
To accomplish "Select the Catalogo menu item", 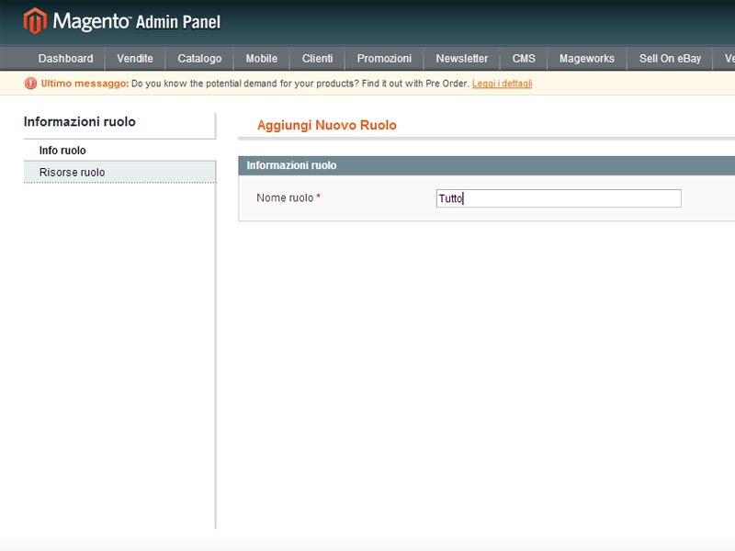I will tap(199, 59).
